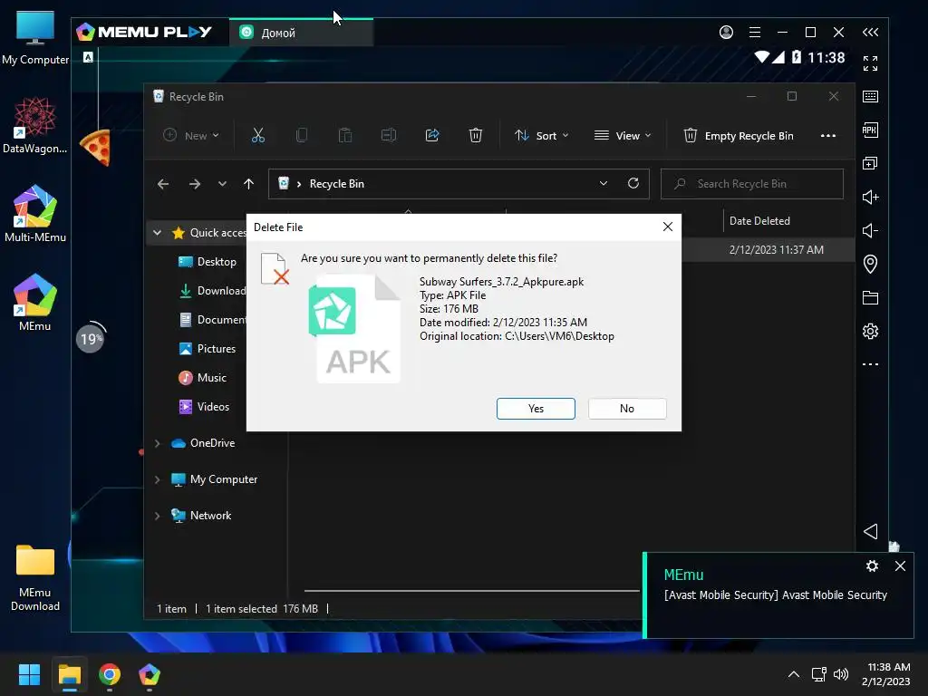
Task: Cancel the deletion with No
Action: point(627,409)
